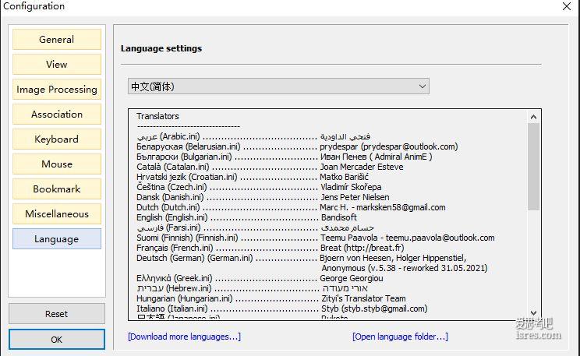
Task: Click the Danish.ini row by Jens Peter Nielsen
Action: [x=263, y=197]
